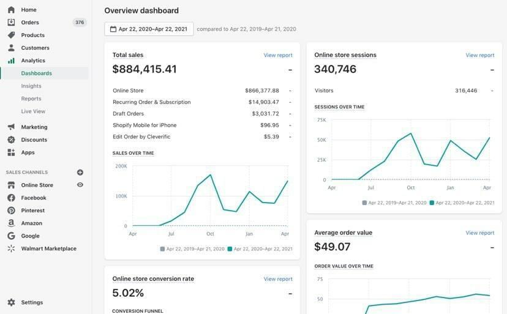Click the Marketing megaphone icon
This screenshot has width=507, height=314.
pyautogui.click(x=11, y=127)
